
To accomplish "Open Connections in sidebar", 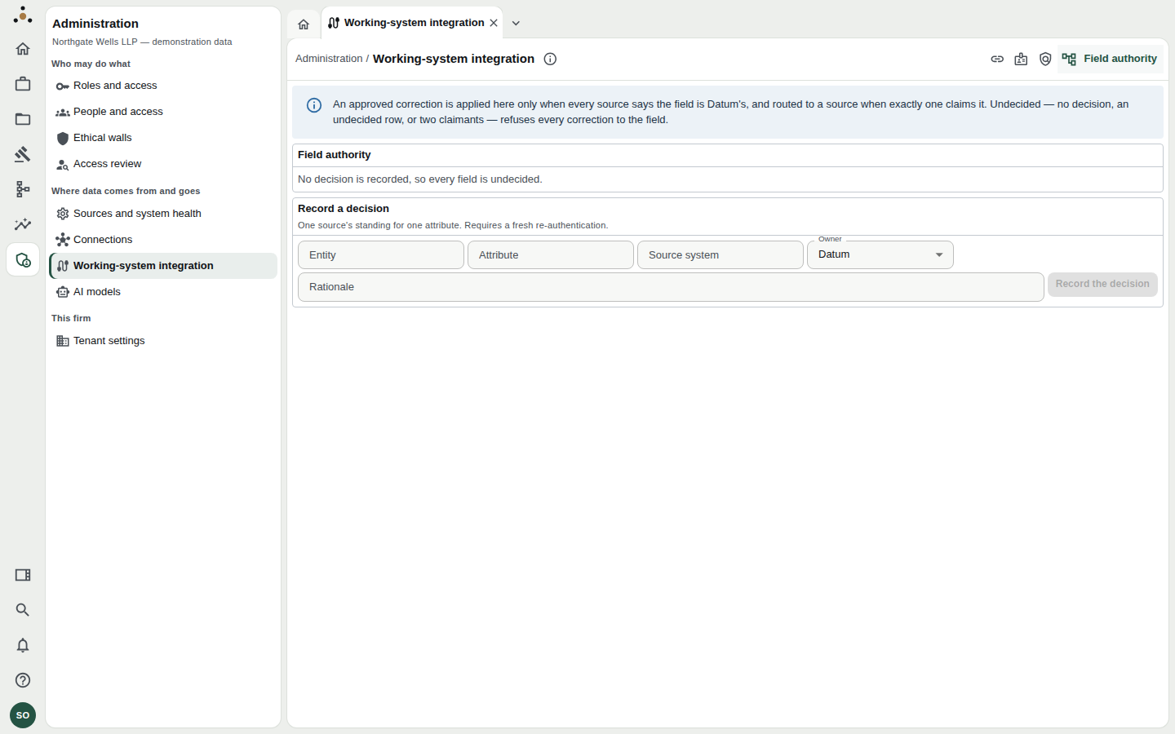I will 163,240.
